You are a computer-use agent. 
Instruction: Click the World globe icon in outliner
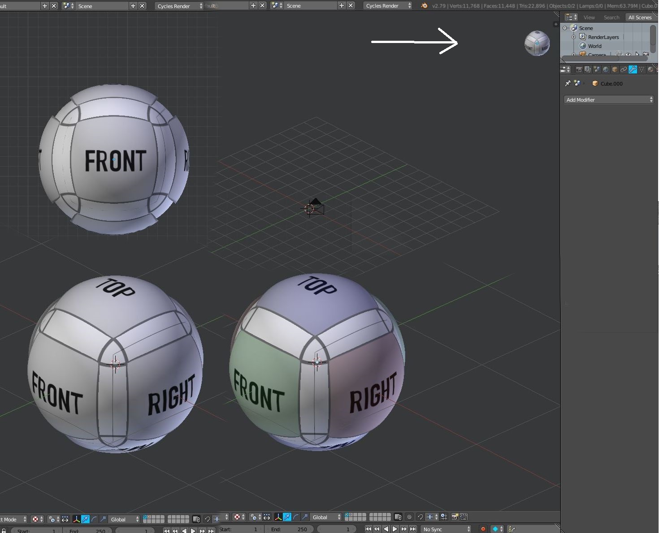click(583, 46)
